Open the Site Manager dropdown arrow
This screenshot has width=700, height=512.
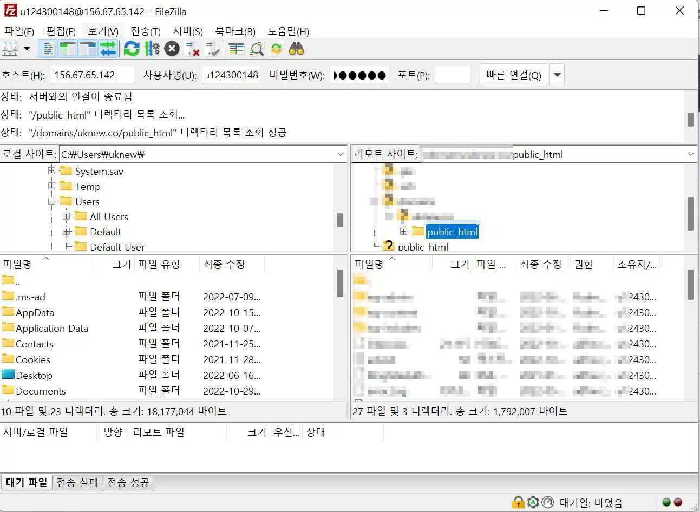[27, 49]
